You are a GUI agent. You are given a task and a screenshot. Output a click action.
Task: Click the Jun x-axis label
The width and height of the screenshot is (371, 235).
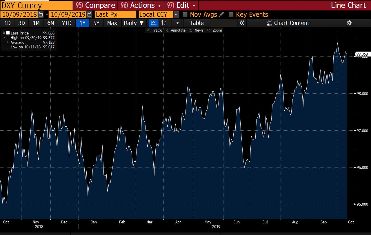tap(237, 222)
